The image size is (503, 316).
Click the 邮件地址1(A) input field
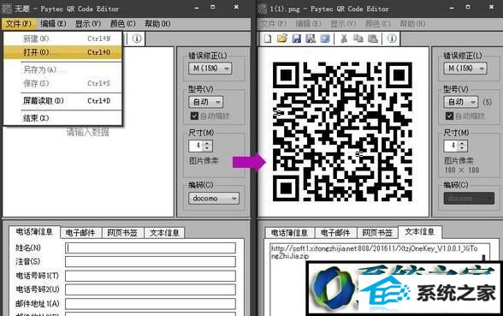coord(151,304)
